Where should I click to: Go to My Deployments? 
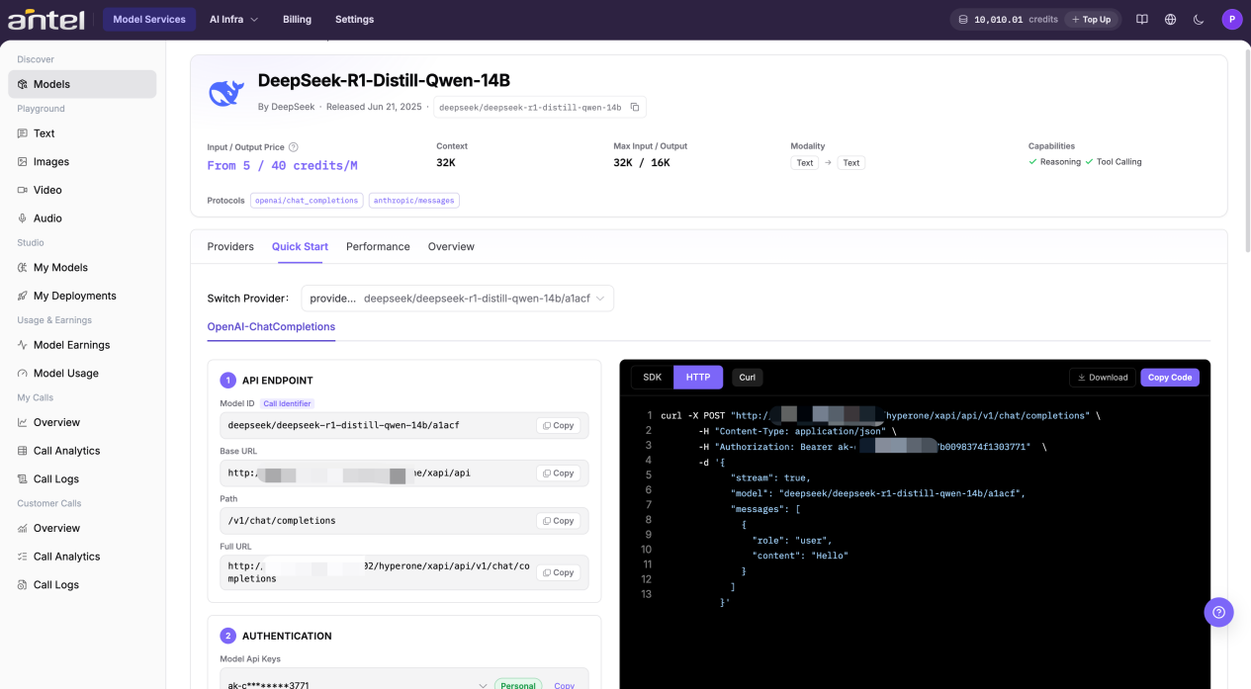pos(82,296)
